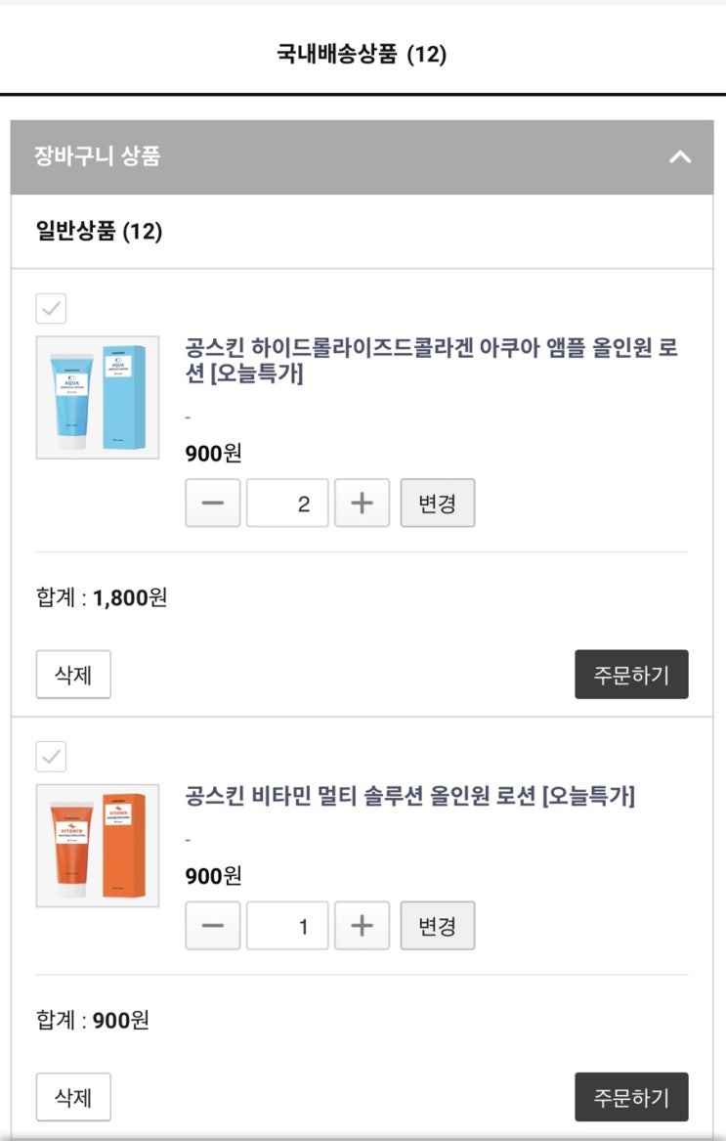Decrease quantity of the vitamin lotion
The width and height of the screenshot is (726, 1141).
[212, 926]
